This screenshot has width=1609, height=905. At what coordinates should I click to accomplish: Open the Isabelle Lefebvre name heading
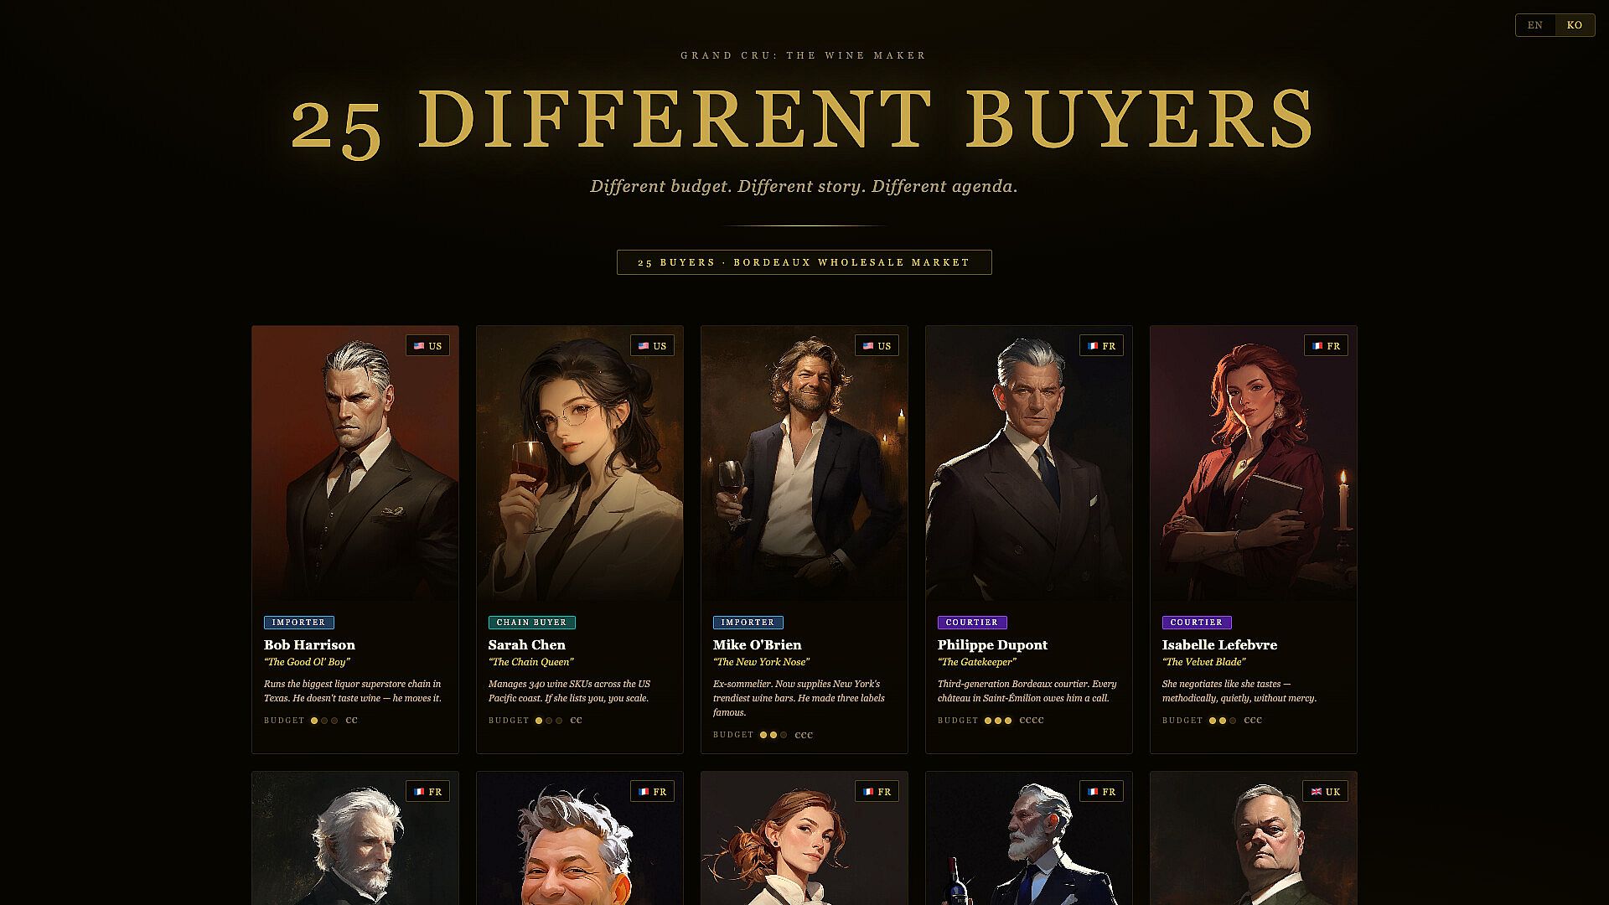coord(1219,645)
